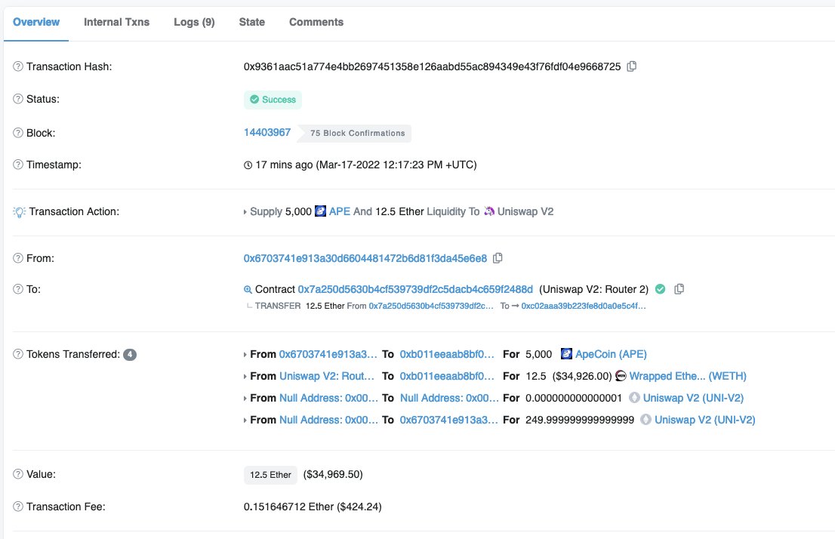Click the full transaction hash text

(433, 66)
